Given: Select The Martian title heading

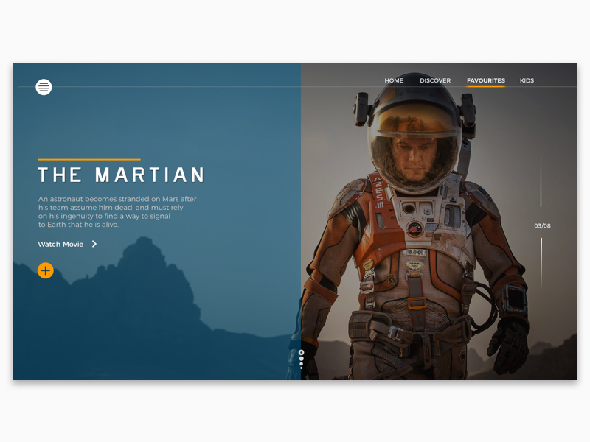Looking at the screenshot, I should click(121, 175).
